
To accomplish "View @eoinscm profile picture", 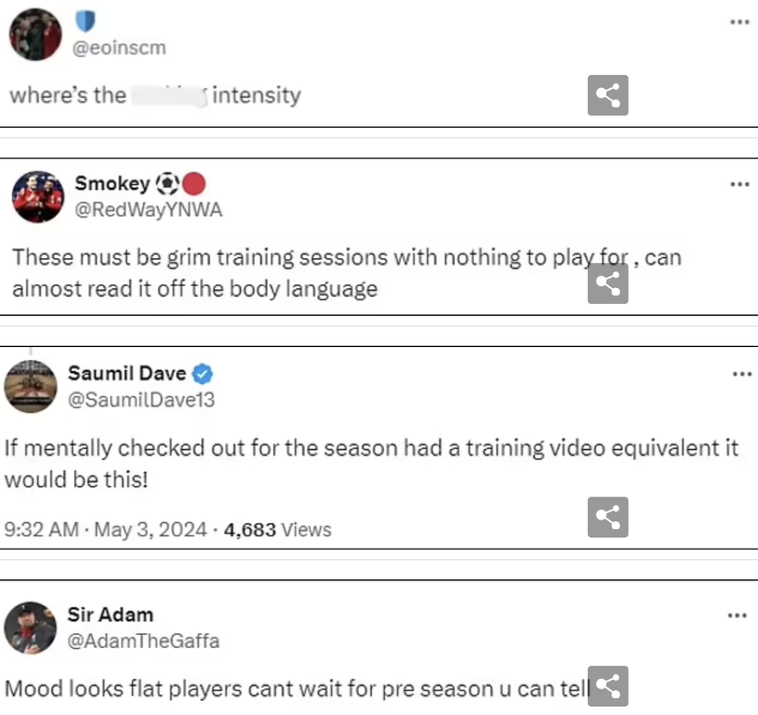I will 35,34.
